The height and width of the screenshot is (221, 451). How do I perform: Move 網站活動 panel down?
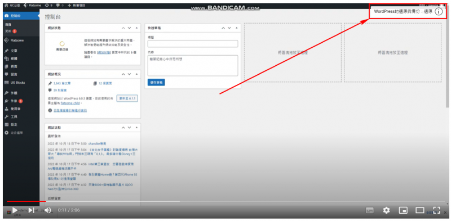[130, 128]
